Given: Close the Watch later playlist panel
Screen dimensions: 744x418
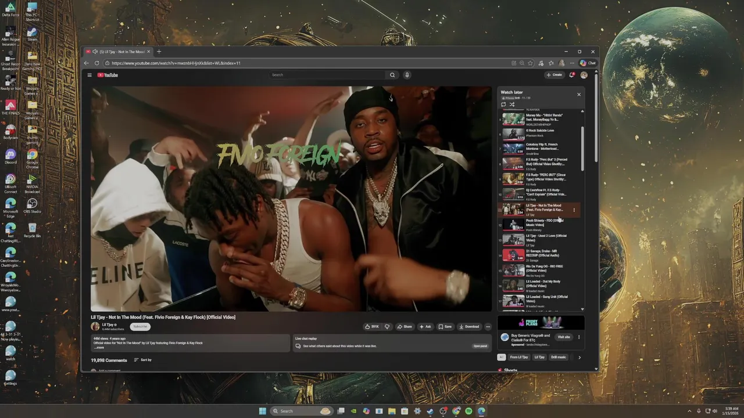Looking at the screenshot, I should pos(578,94).
